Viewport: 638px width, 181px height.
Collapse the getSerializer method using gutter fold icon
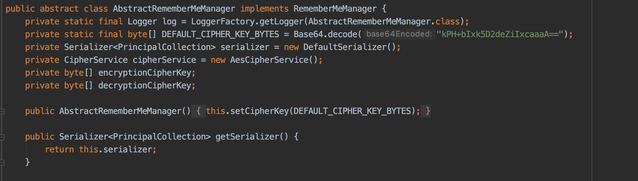tap(2, 137)
